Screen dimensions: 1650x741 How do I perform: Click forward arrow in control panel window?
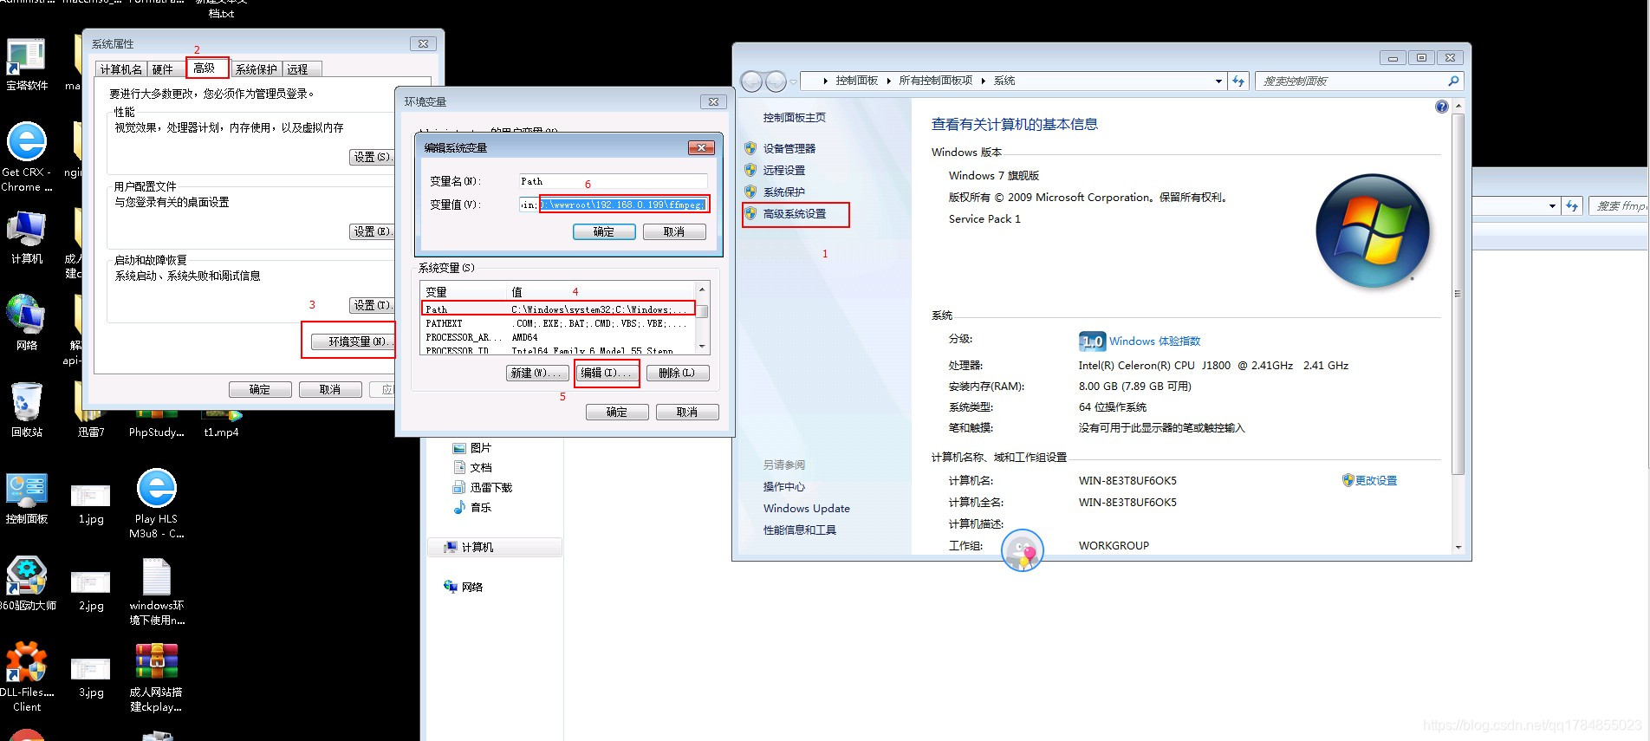click(776, 81)
